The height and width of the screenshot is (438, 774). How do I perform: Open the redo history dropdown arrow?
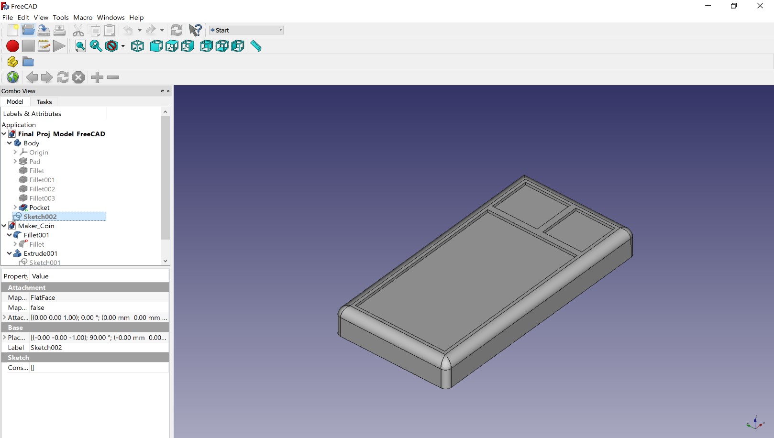pyautogui.click(x=162, y=30)
